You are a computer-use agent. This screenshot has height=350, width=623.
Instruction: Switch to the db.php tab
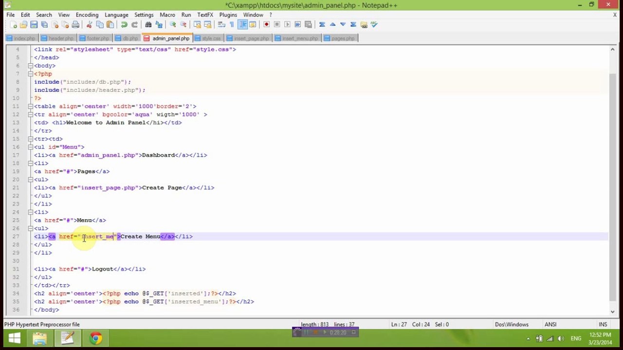pos(127,38)
